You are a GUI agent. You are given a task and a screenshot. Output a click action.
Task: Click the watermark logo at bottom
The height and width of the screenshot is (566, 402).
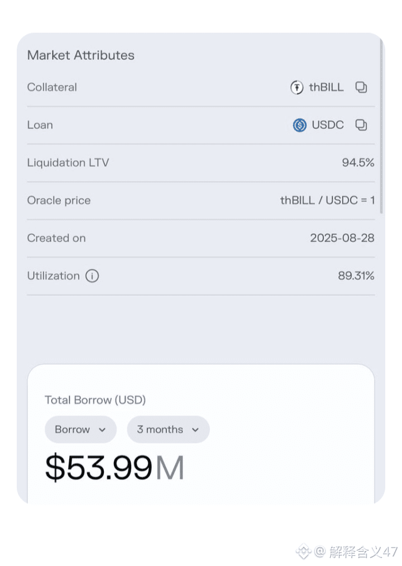tap(303, 552)
